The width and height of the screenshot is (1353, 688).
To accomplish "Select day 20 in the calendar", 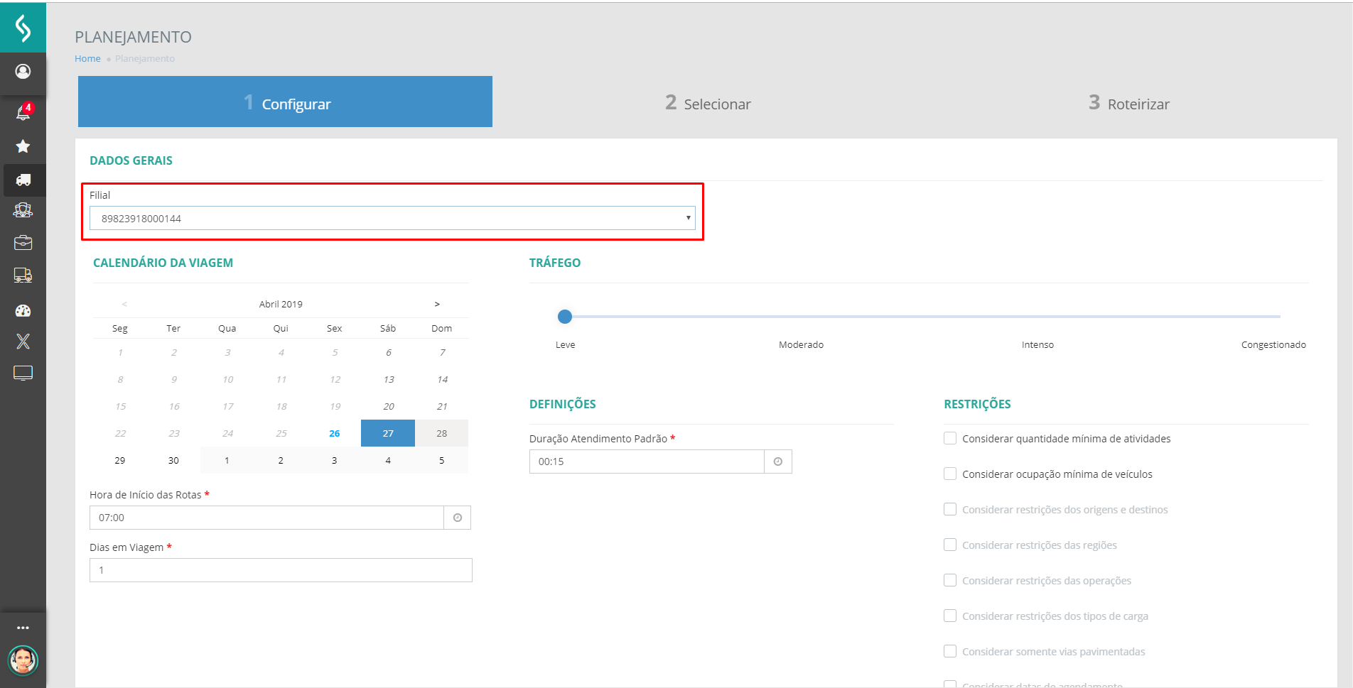I will coord(389,406).
